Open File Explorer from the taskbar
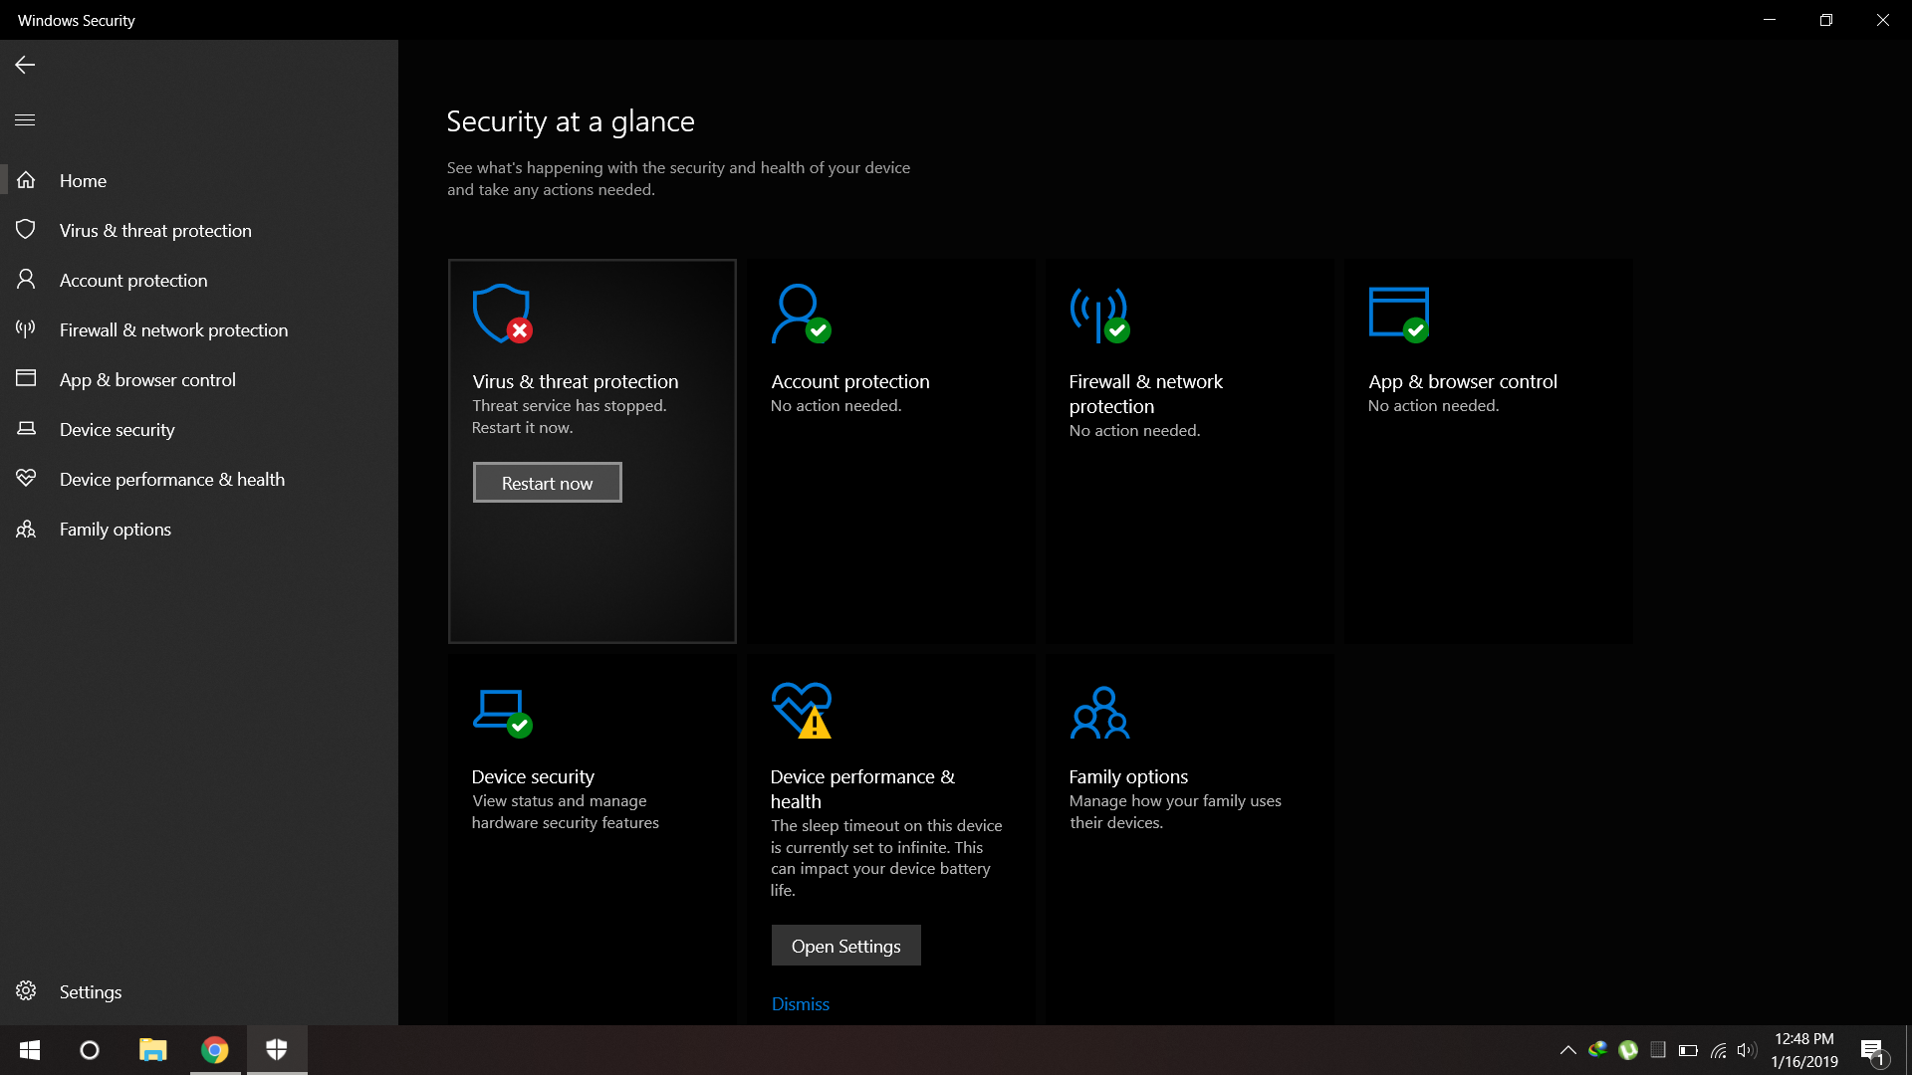The height and width of the screenshot is (1075, 1912). point(152,1050)
